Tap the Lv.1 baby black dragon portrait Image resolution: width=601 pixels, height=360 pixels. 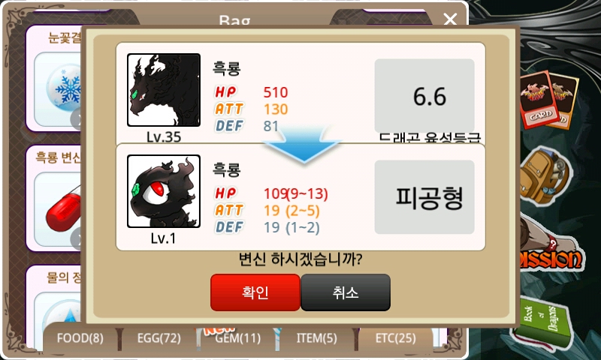(x=164, y=191)
